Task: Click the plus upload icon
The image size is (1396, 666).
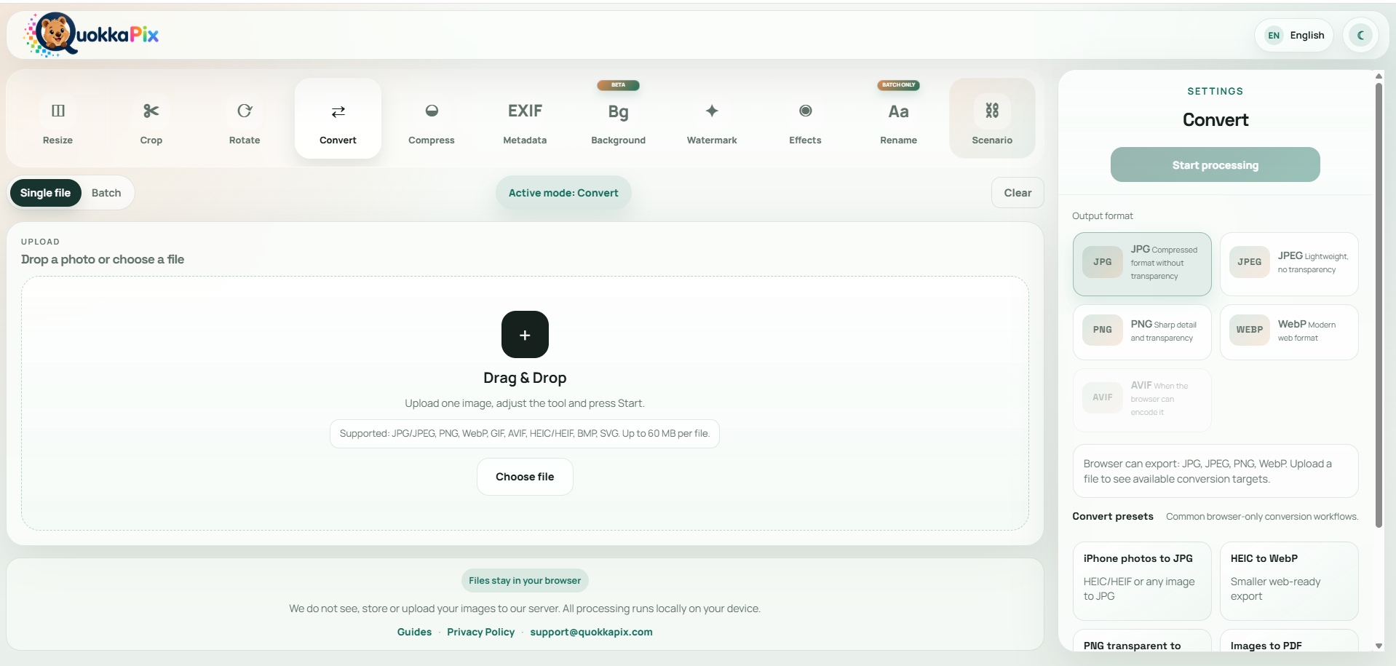Action: 525,335
